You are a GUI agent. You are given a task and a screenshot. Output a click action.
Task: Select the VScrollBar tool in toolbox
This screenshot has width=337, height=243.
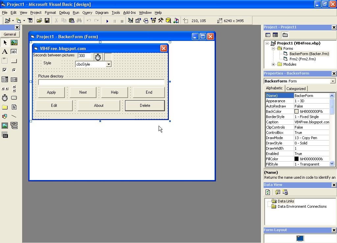point(14,89)
